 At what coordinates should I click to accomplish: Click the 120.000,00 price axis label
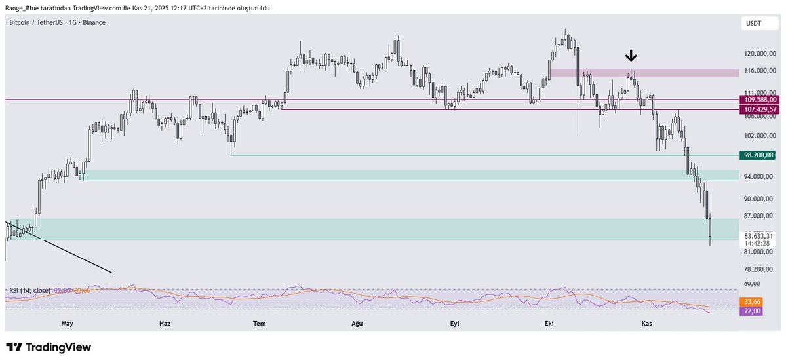tap(759, 53)
